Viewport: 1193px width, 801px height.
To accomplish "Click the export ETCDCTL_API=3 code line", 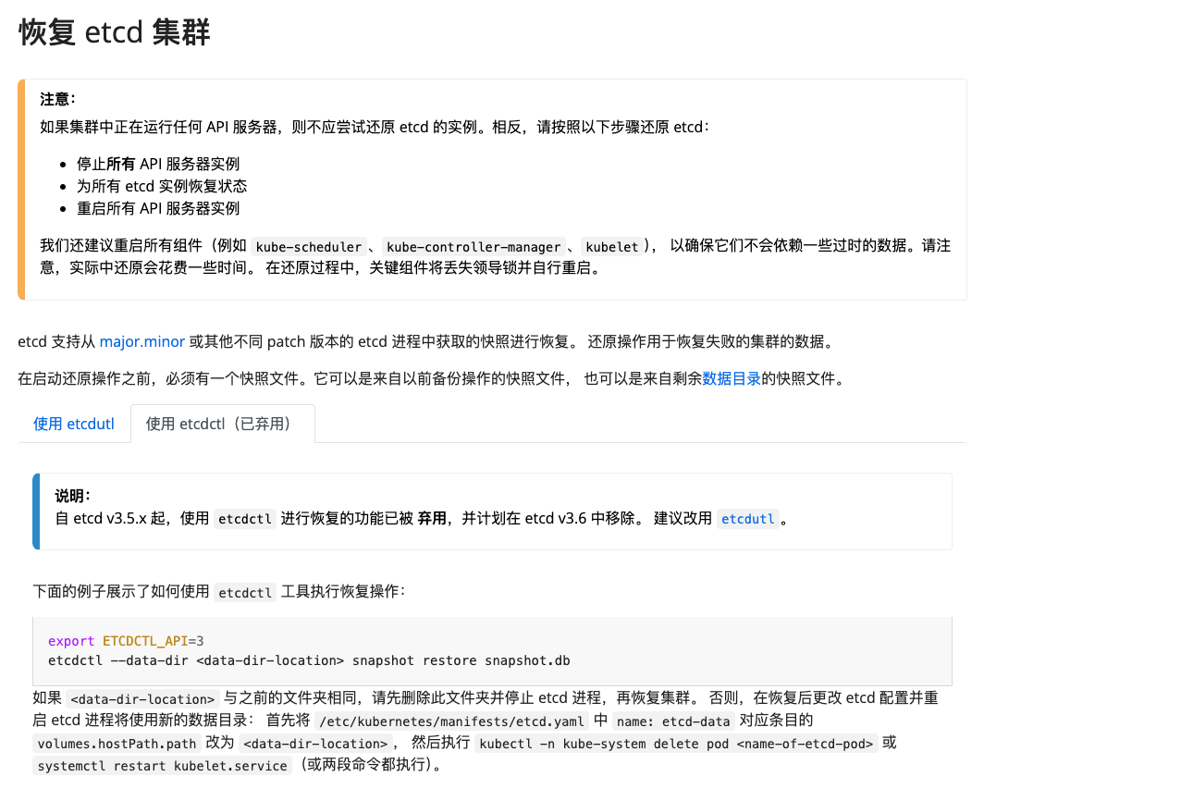I will [x=126, y=641].
